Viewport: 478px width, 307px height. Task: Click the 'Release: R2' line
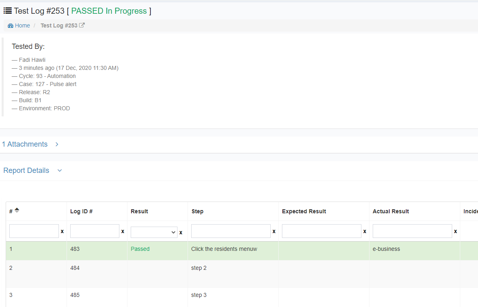pyautogui.click(x=34, y=92)
